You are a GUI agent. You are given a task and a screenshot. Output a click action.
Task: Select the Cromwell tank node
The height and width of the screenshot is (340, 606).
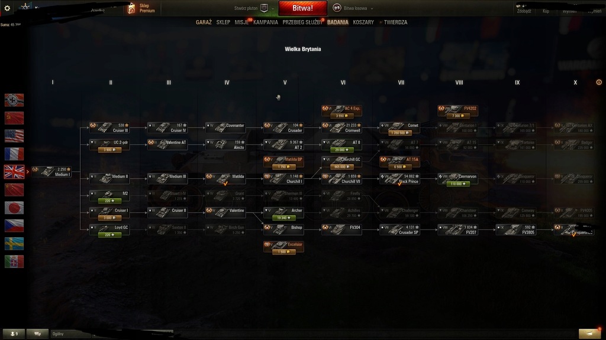pos(341,127)
